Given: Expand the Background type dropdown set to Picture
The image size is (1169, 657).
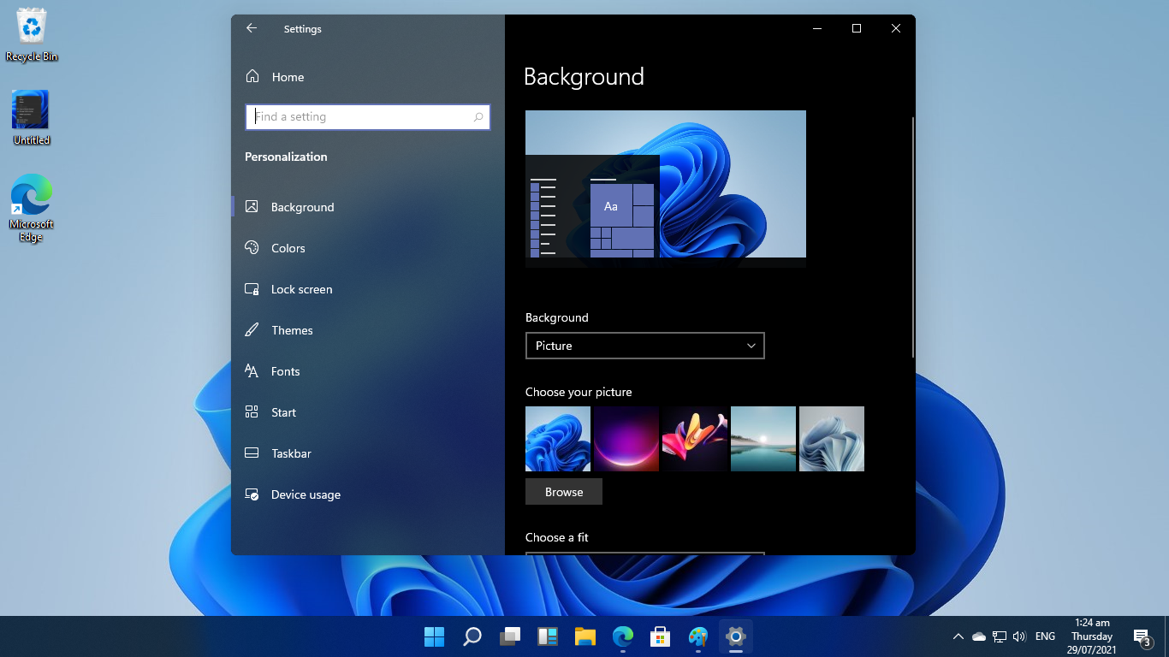Looking at the screenshot, I should point(644,346).
